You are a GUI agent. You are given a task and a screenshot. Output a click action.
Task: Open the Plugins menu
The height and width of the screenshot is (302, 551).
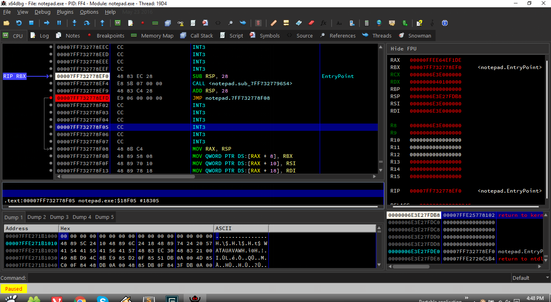pyautogui.click(x=65, y=12)
